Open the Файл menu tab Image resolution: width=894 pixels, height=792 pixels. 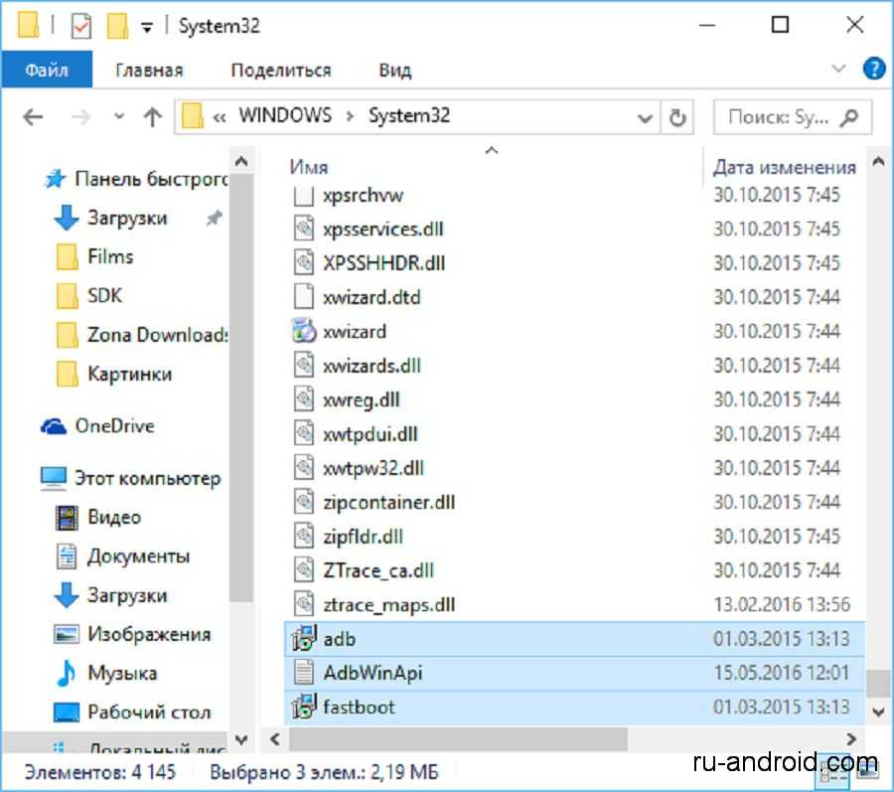point(47,71)
